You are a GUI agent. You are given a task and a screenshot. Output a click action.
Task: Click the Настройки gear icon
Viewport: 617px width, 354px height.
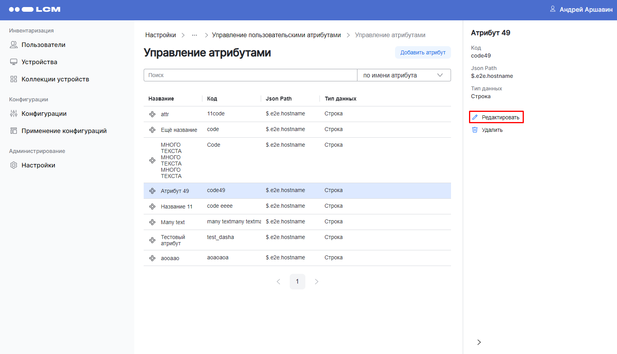tap(14, 165)
